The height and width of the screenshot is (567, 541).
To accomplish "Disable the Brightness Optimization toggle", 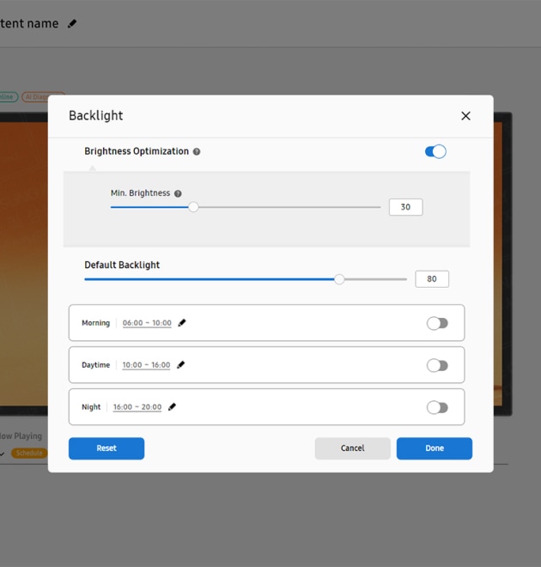I will click(x=435, y=152).
